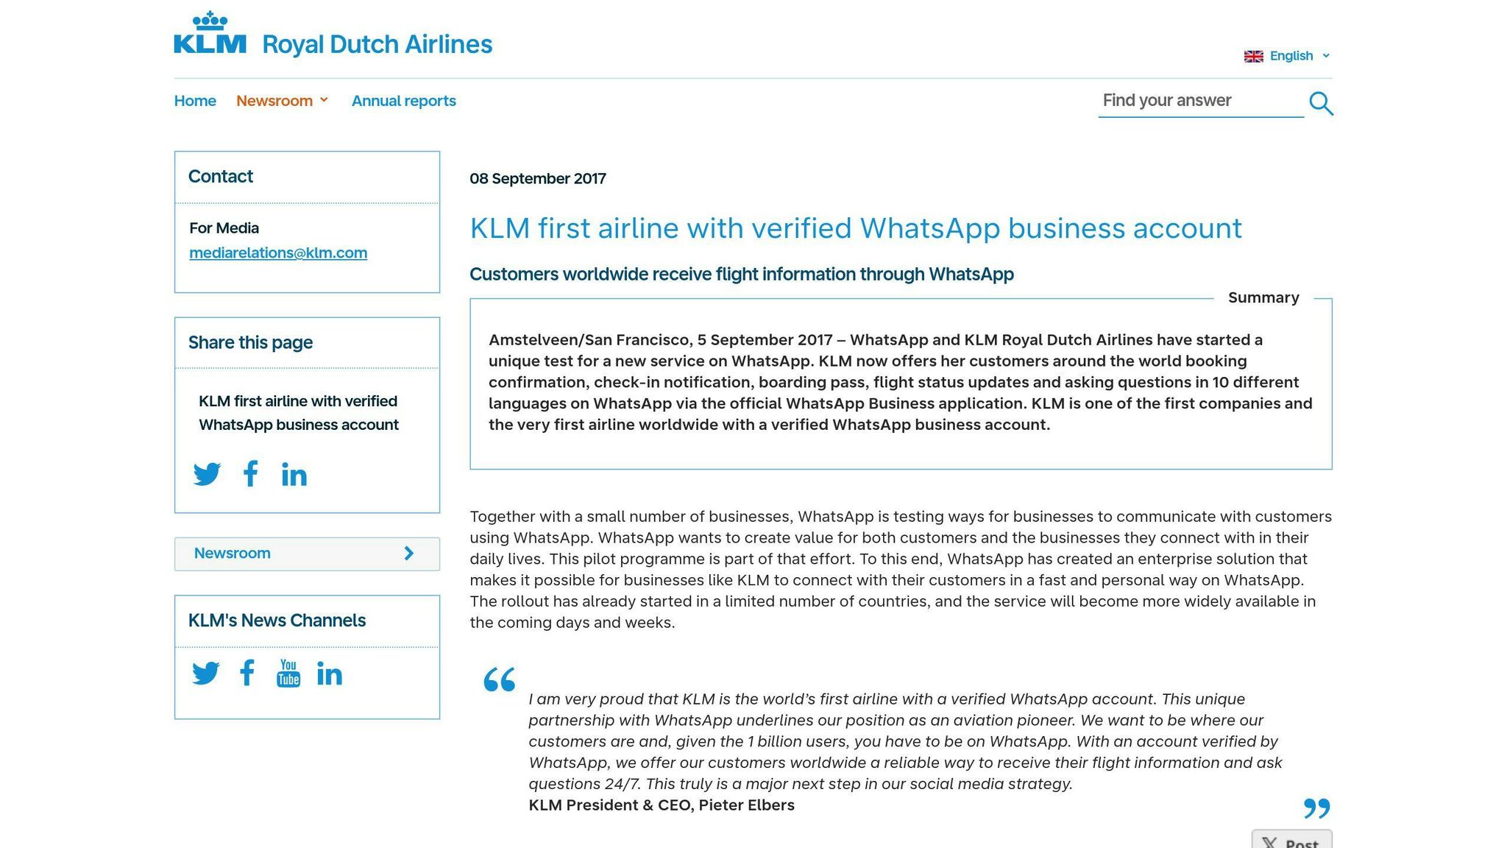
Task: Share the page on Facebook
Action: pyautogui.click(x=250, y=474)
